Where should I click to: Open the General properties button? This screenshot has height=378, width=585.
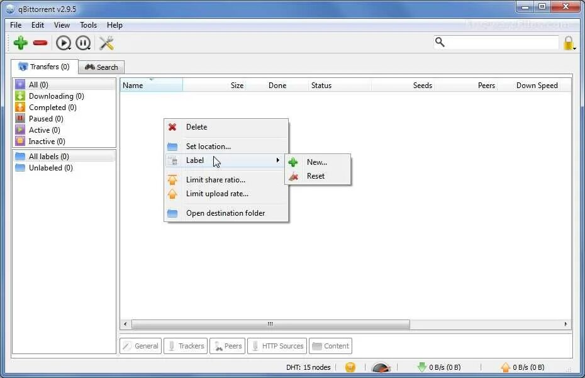click(141, 346)
